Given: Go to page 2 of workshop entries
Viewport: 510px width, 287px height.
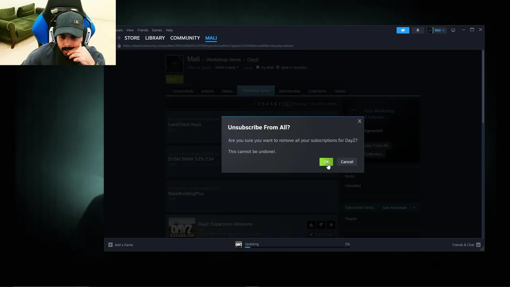Looking at the screenshot, I should coord(259,104).
